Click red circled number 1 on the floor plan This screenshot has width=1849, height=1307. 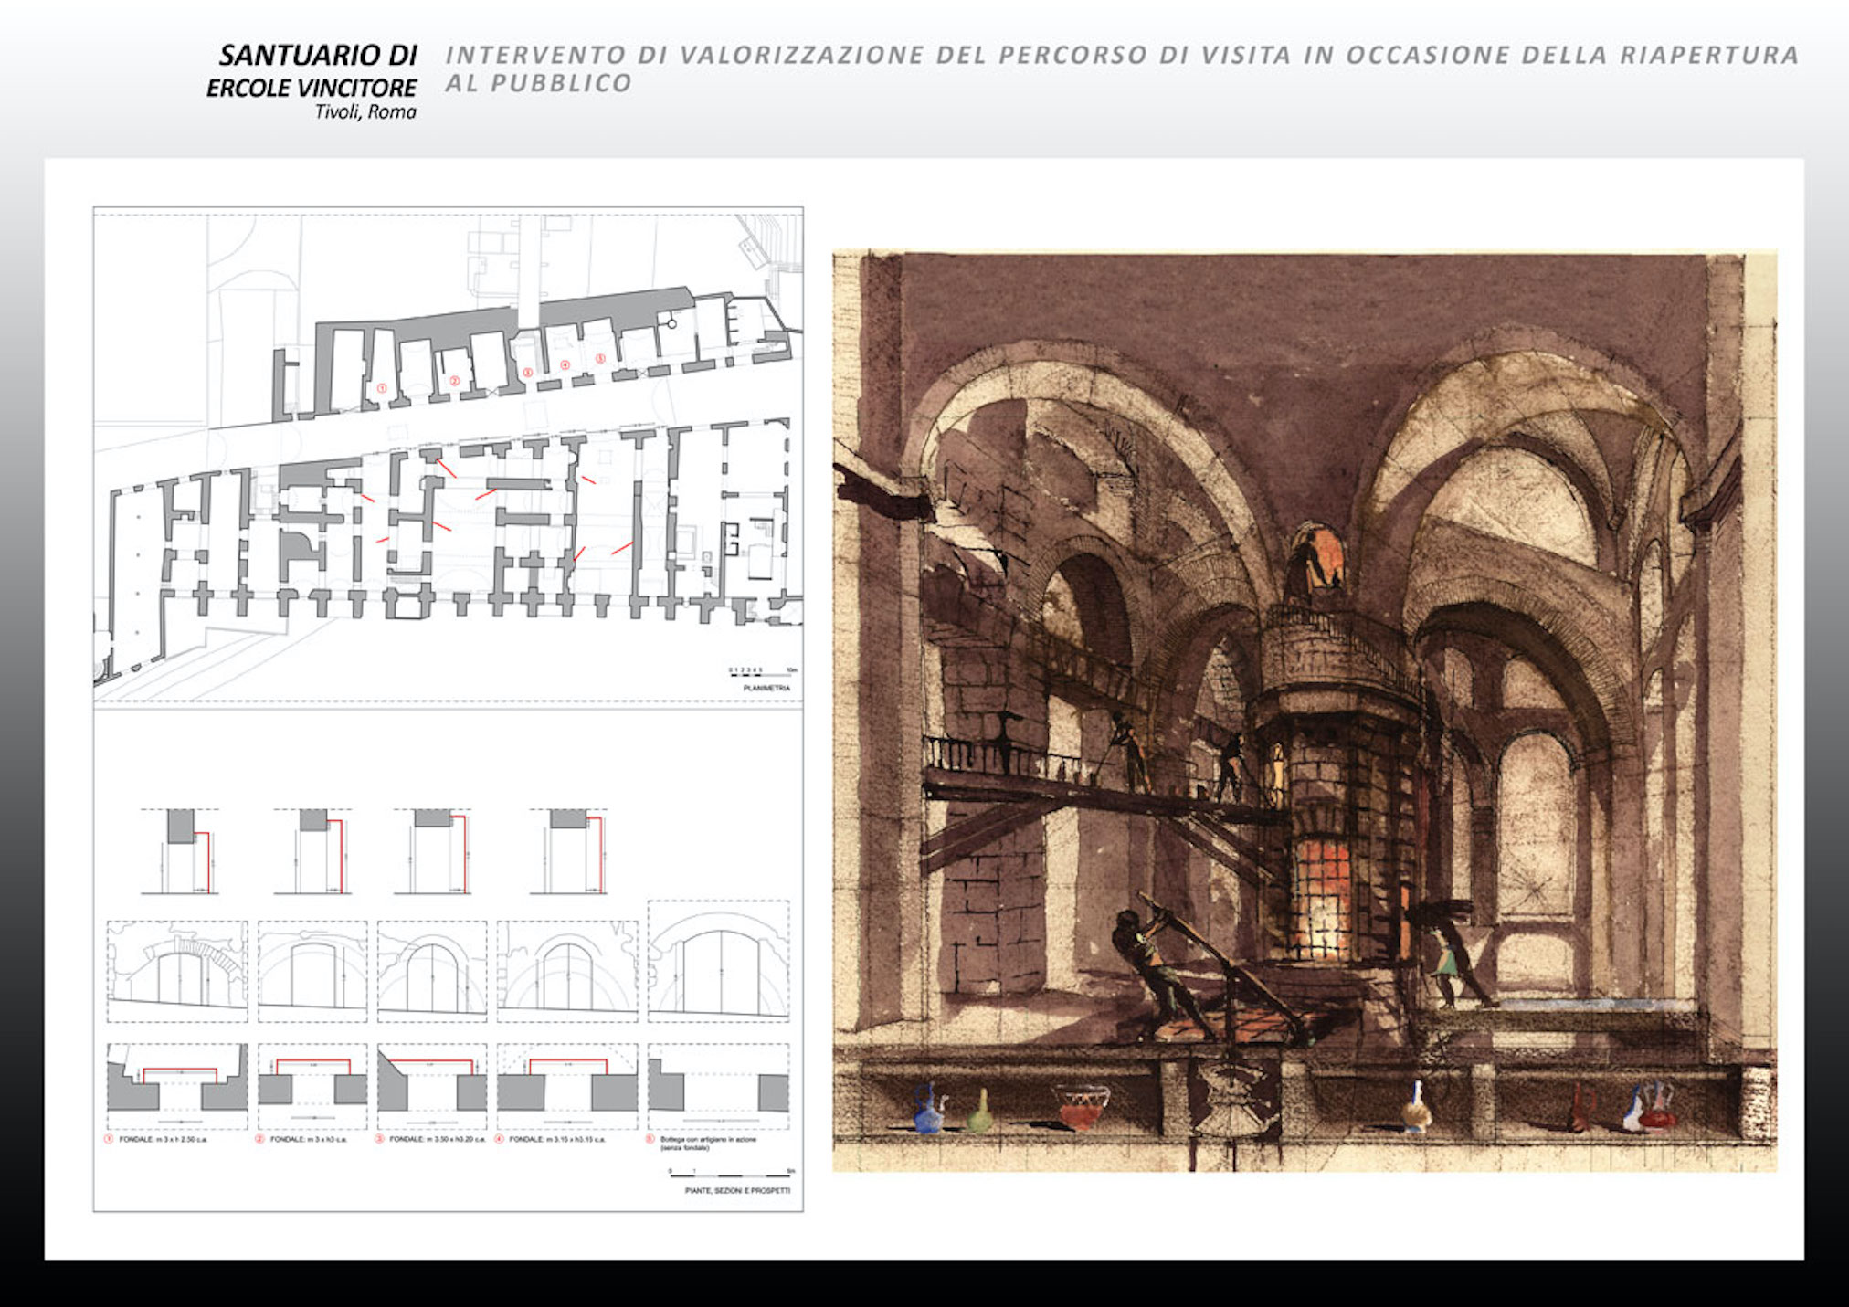[382, 388]
